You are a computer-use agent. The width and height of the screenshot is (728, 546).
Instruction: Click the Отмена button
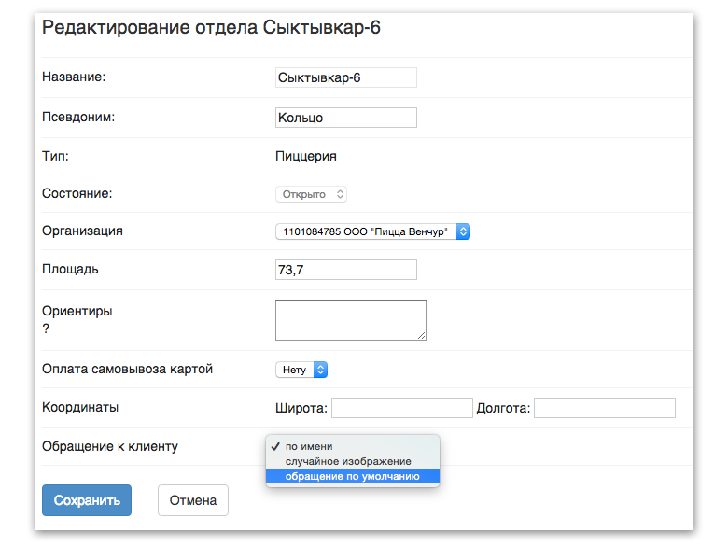(193, 500)
